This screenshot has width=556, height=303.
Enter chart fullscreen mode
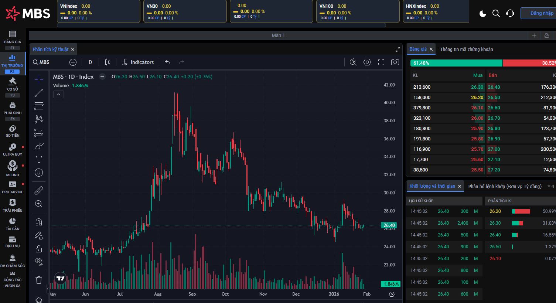tap(381, 62)
